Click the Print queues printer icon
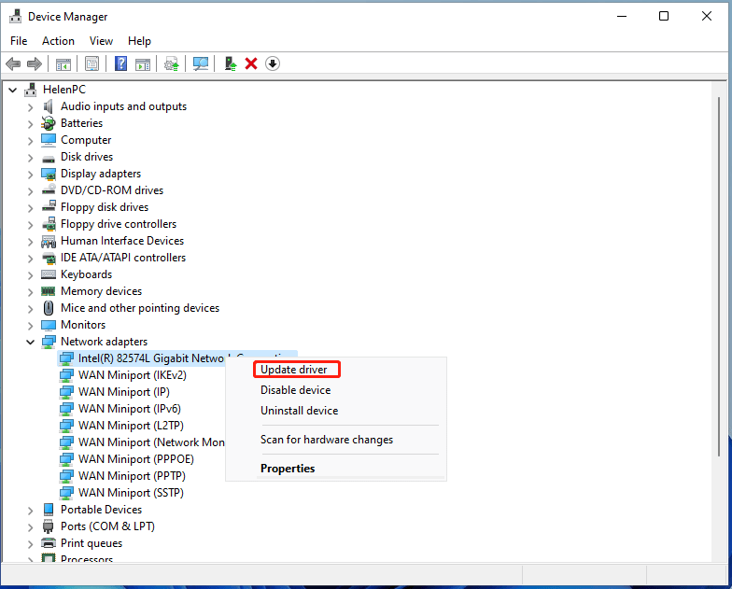This screenshot has width=732, height=589. click(49, 543)
